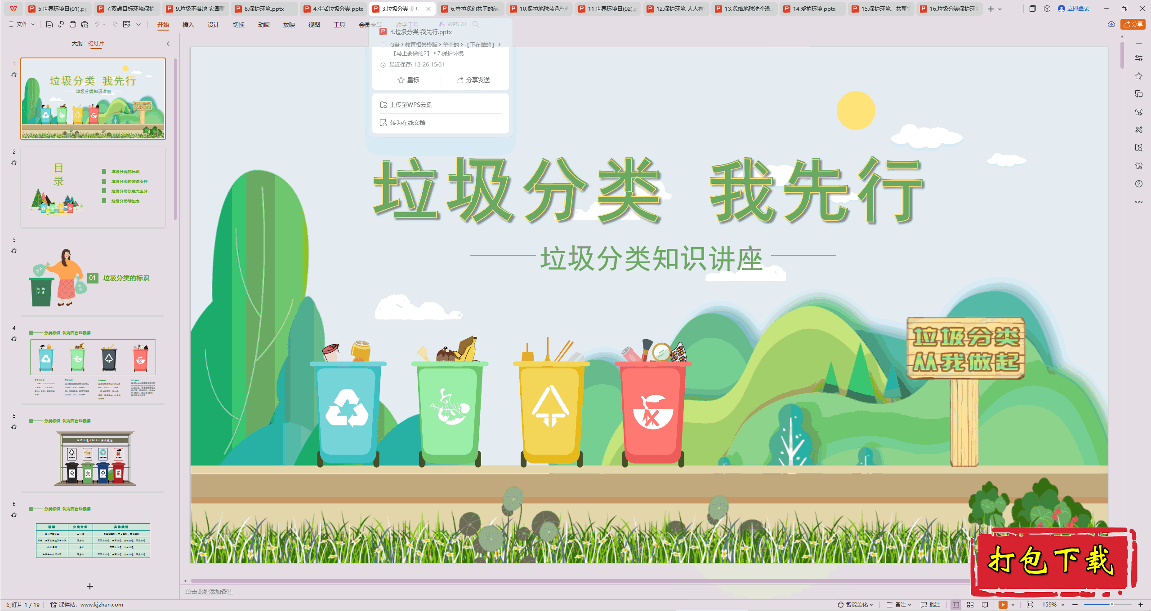This screenshot has width=1151, height=611.
Task: Toggle the 备注 notes pane
Action: click(899, 605)
